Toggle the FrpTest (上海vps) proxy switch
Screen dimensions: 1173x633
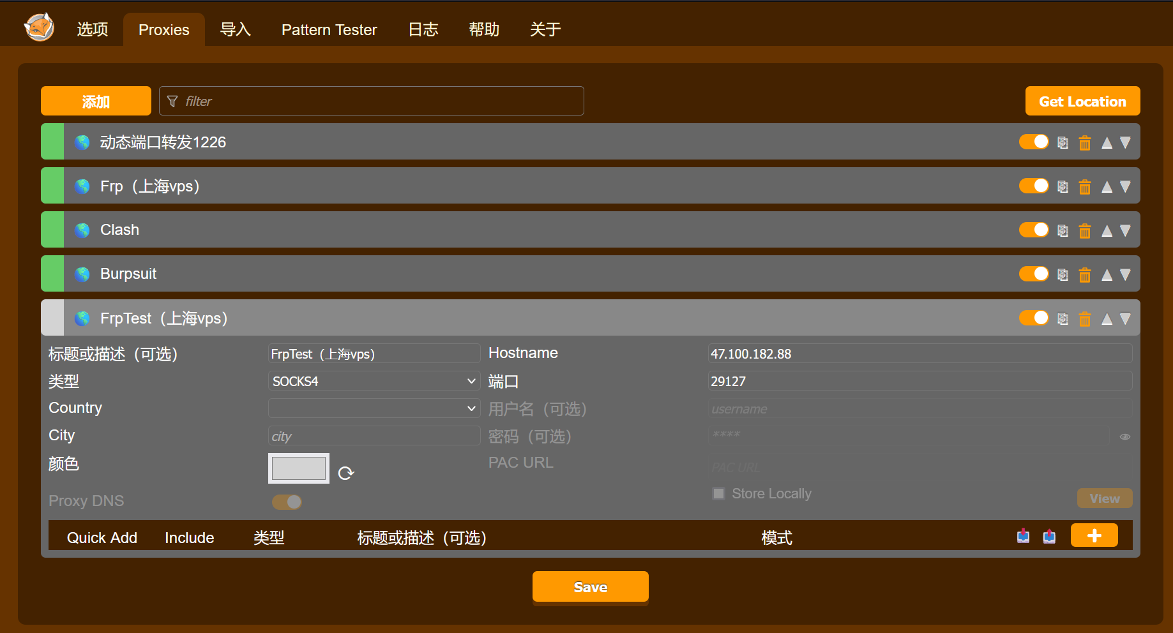1034,318
